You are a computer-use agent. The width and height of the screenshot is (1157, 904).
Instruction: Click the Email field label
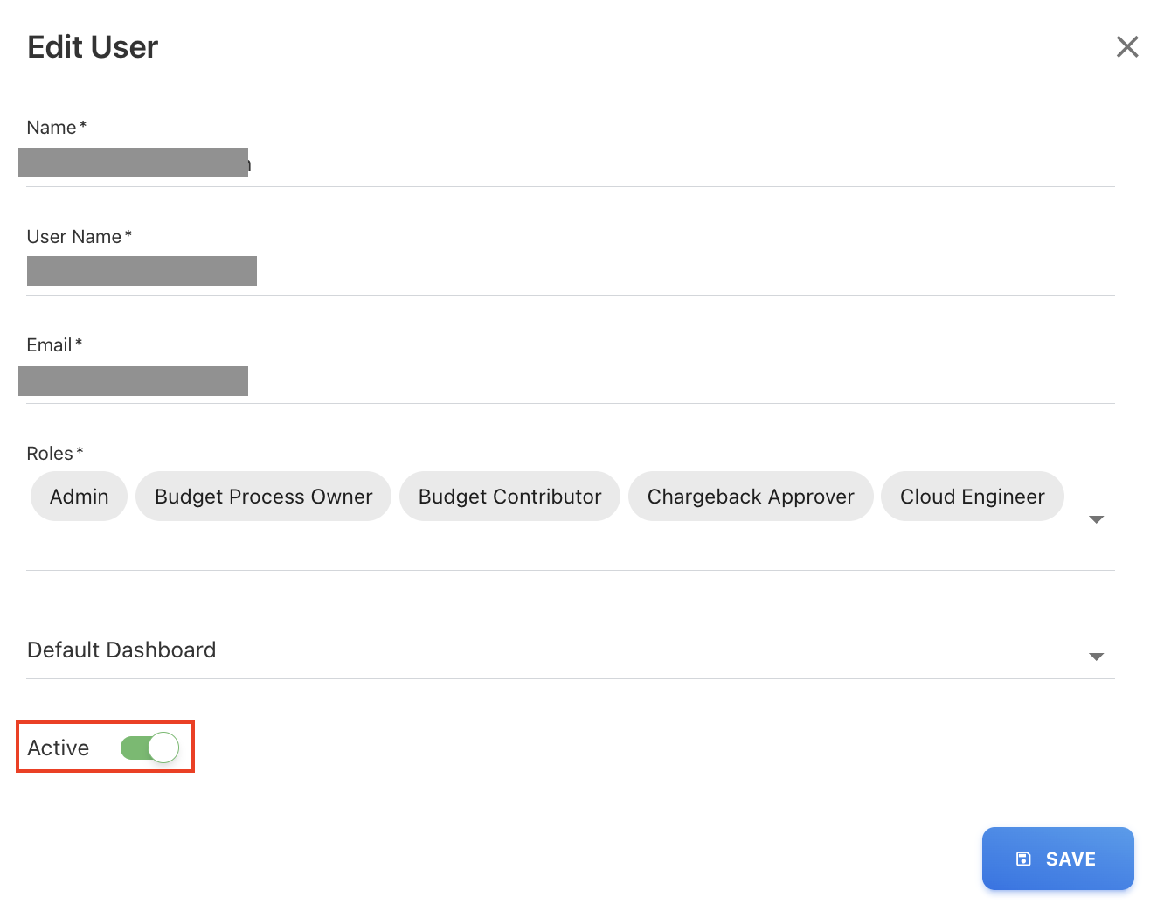[49, 345]
